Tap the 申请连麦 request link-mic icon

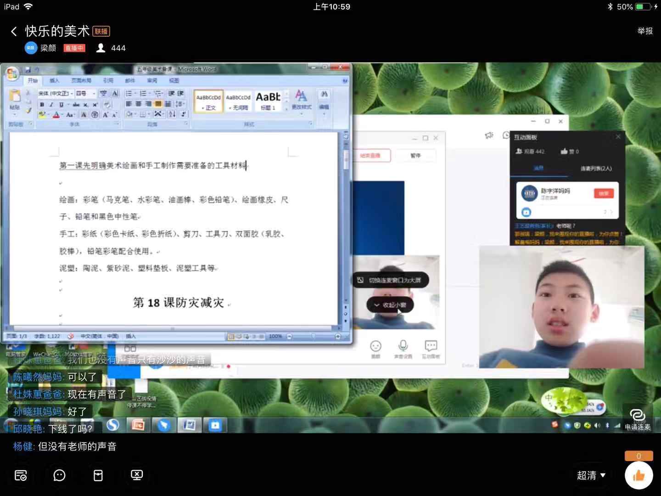(x=637, y=419)
